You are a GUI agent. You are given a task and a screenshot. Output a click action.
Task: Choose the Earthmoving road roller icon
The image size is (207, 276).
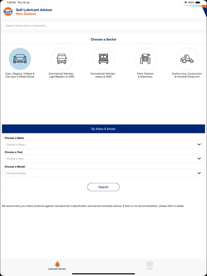pos(187,59)
